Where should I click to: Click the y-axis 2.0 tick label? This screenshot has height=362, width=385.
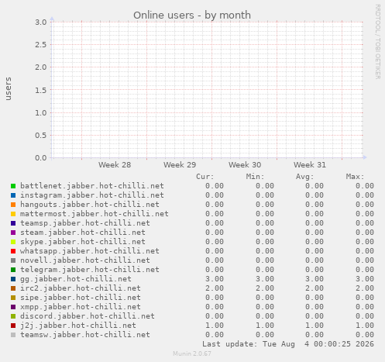click(41, 67)
